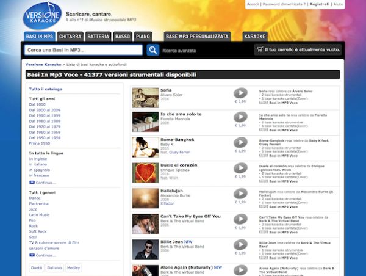366x276 pixels.
Task: Open the shopping cart status
Action: coord(306,50)
